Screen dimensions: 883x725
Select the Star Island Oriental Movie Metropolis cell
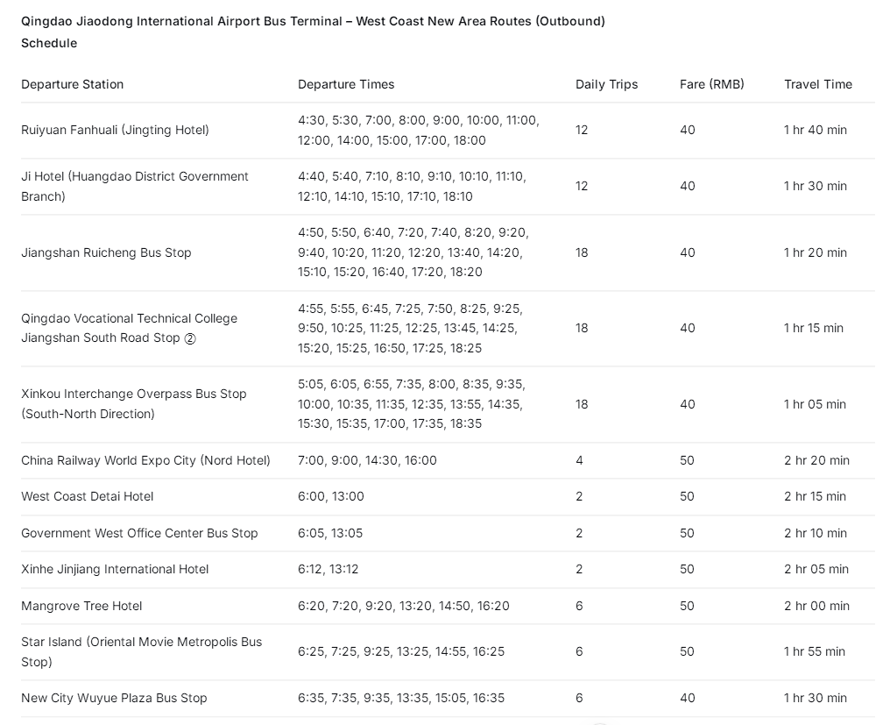(141, 651)
